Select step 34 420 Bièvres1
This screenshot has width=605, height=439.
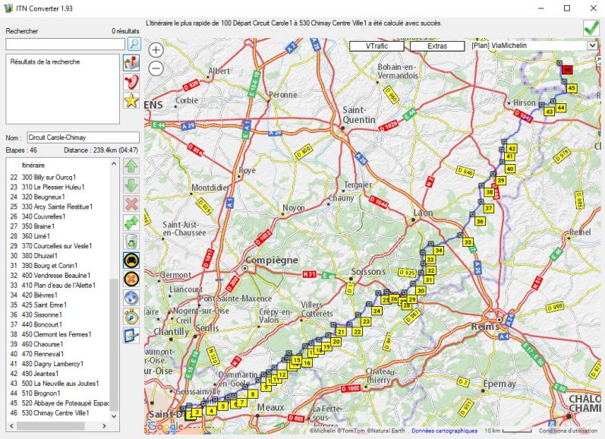[x=59, y=295]
